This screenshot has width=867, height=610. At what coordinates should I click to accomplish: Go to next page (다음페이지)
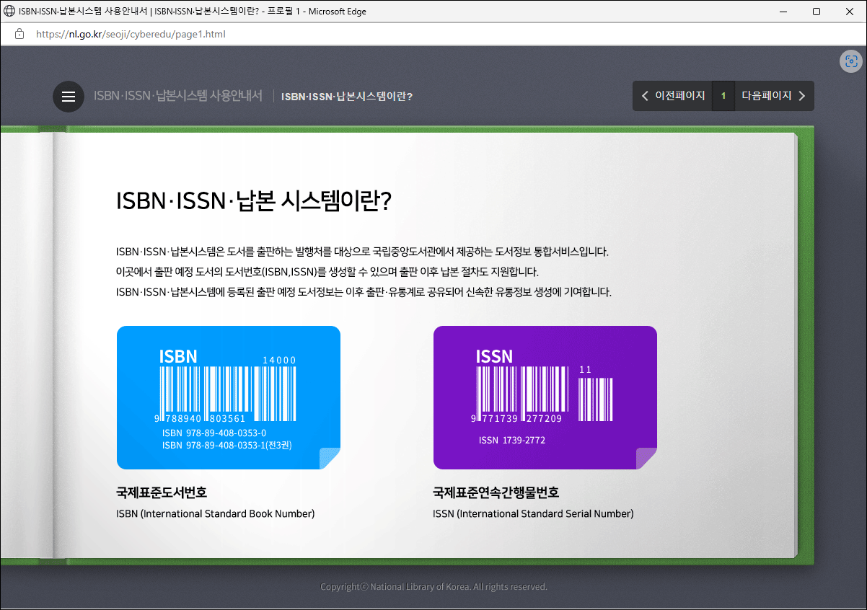pyautogui.click(x=775, y=96)
